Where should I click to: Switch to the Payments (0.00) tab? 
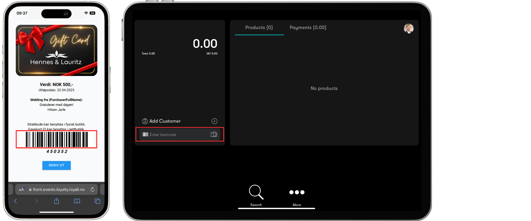[308, 27]
